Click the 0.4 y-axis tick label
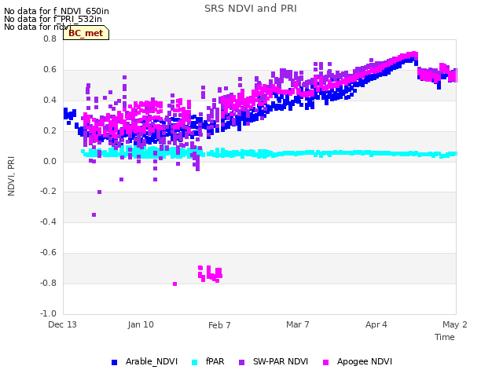Viewport: 503px width, 377px height. tap(50, 100)
